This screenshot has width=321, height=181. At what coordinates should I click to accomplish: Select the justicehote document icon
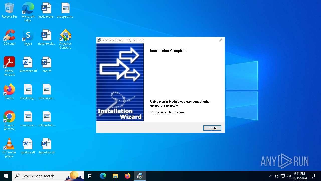tap(47, 11)
